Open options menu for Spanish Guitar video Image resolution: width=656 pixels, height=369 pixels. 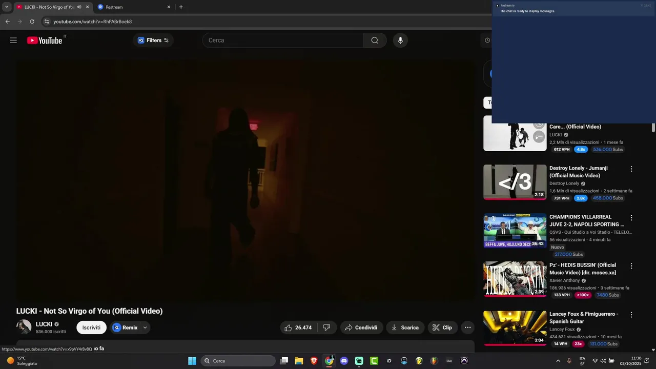click(631, 315)
